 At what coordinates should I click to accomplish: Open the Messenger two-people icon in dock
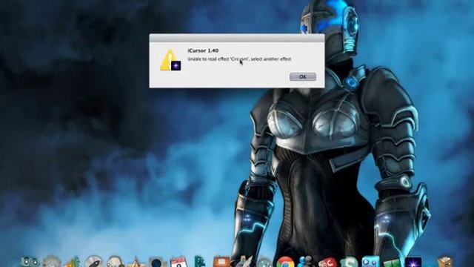[x=306, y=262]
